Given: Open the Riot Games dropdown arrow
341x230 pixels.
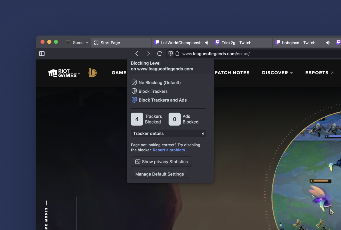Looking at the screenshot, I should pos(79,73).
